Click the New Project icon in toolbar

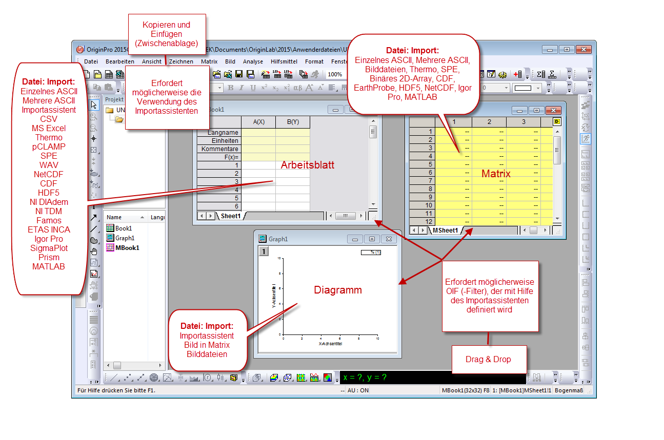[87, 74]
